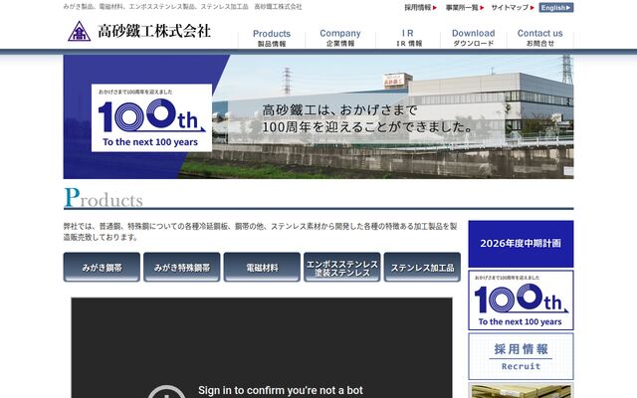Select the みがき鋼帯 product button

coord(102,268)
